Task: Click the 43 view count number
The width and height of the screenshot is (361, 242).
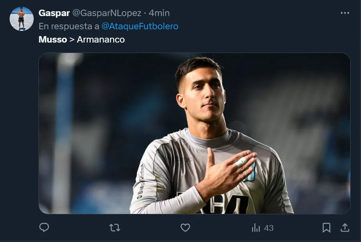Action: (269, 228)
